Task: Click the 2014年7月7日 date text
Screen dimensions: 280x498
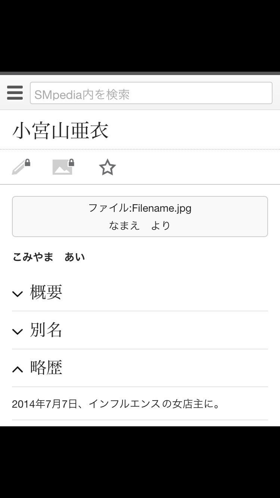Action: pyautogui.click(x=44, y=404)
